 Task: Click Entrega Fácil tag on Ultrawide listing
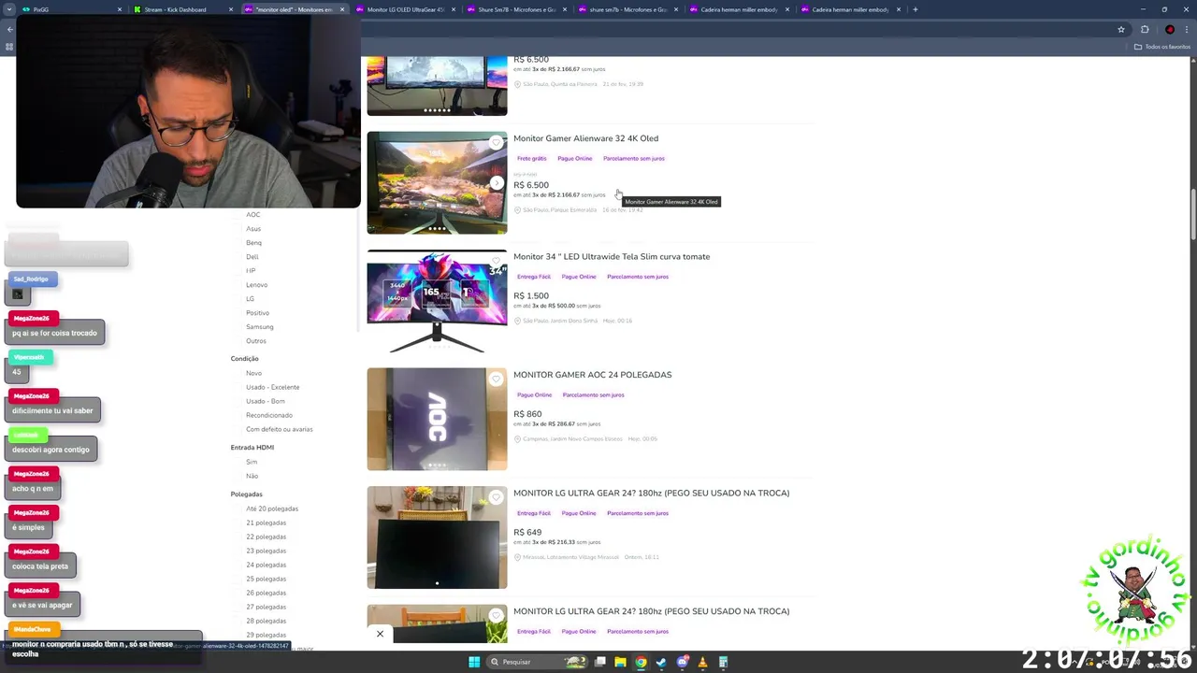pyautogui.click(x=534, y=277)
